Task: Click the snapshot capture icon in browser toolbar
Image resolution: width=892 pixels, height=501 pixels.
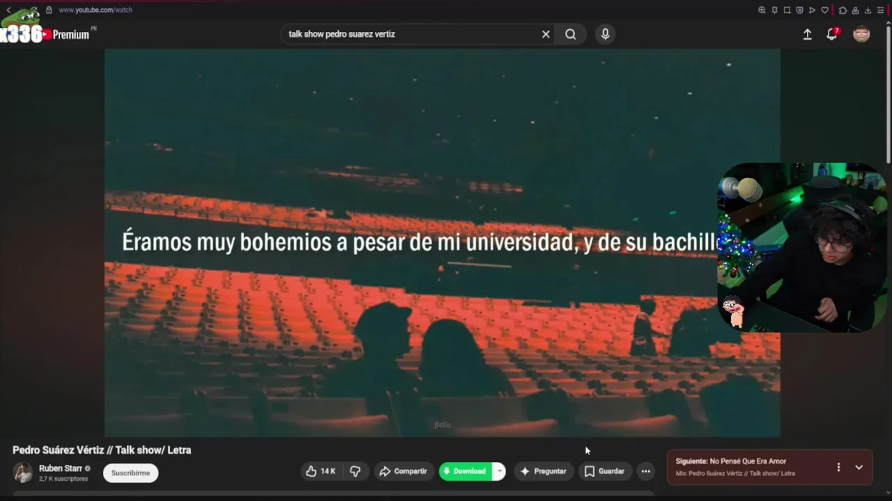Action: coord(787,10)
